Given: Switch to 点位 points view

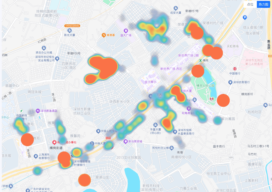Looking at the screenshot, I should point(250,4).
